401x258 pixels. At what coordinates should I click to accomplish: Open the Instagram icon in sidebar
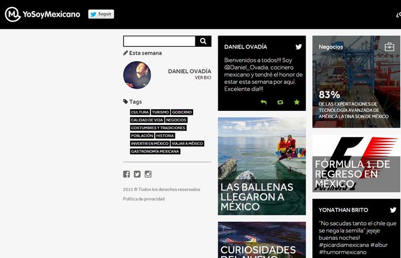(148, 174)
